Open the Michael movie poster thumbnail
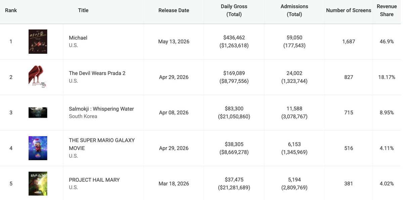This screenshot has width=403, height=200. tap(38, 41)
